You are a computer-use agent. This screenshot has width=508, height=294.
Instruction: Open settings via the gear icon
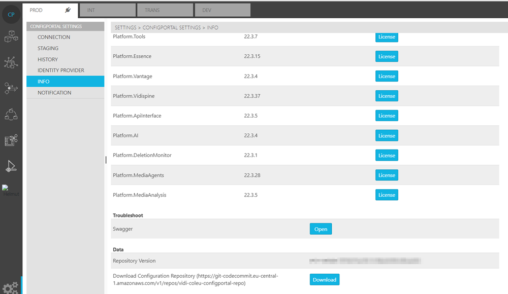coord(11,286)
